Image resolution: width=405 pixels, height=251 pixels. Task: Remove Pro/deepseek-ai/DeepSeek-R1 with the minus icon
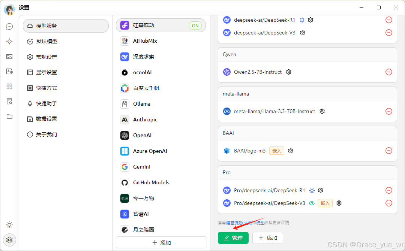point(389,190)
